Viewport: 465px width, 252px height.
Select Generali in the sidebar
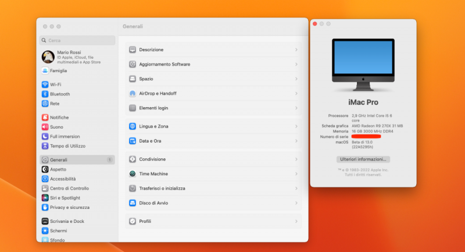coord(77,159)
